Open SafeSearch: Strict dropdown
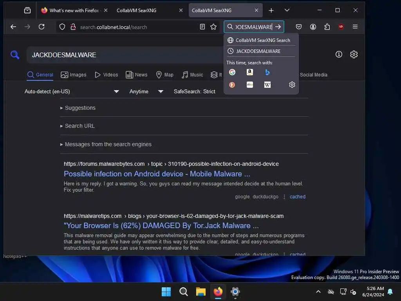 pos(194,91)
